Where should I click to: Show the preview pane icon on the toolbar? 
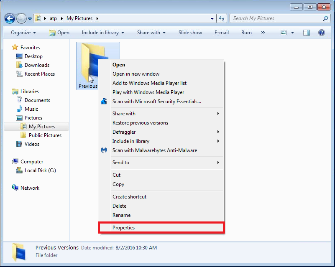coord(307,33)
